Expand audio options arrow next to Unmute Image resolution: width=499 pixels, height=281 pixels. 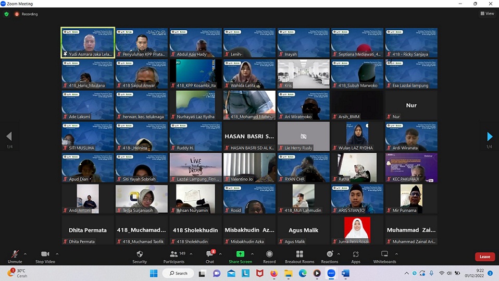point(26,254)
